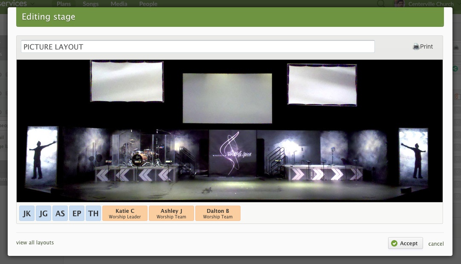This screenshot has width=461, height=264.
Task: Toggle the EP initials badge onto the stage
Action: click(x=77, y=213)
